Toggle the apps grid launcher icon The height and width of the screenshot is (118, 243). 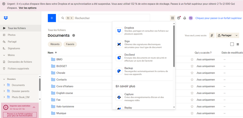173,18
